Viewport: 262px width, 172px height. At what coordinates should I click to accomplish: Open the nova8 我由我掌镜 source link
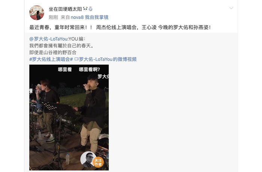pyautogui.click(x=89, y=17)
